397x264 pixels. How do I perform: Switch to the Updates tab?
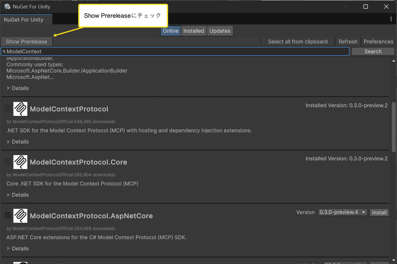coord(220,31)
